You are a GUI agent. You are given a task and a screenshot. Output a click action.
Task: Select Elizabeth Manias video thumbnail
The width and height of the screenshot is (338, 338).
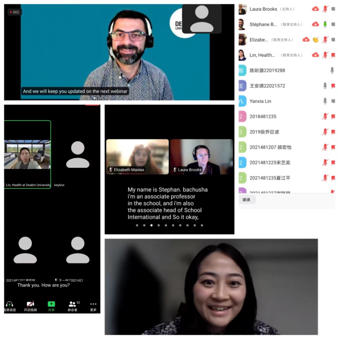tap(137, 156)
